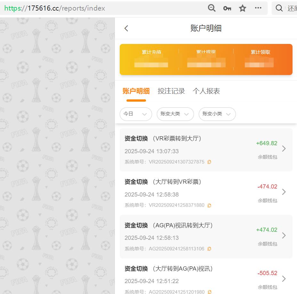Click the search magnifier at top right
Viewport: 297px width, 294px height.
279,8
